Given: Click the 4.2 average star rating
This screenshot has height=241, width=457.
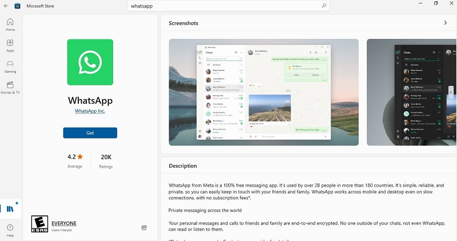Looking at the screenshot, I should [x=75, y=160].
